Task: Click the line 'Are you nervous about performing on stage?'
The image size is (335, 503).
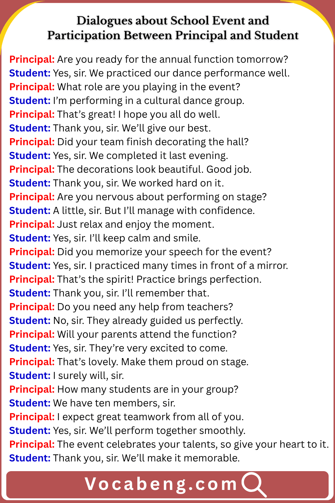Action: tap(162, 197)
